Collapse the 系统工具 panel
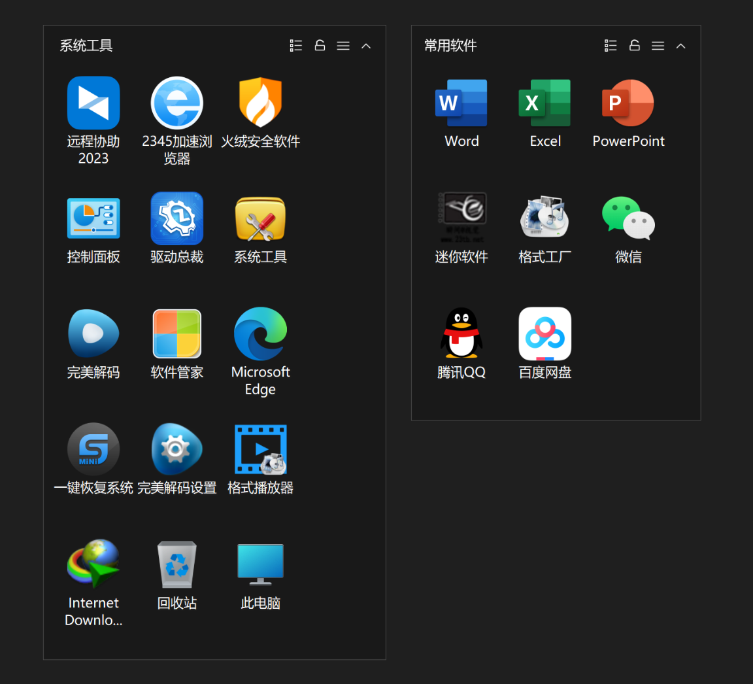The image size is (753, 684). click(x=366, y=46)
